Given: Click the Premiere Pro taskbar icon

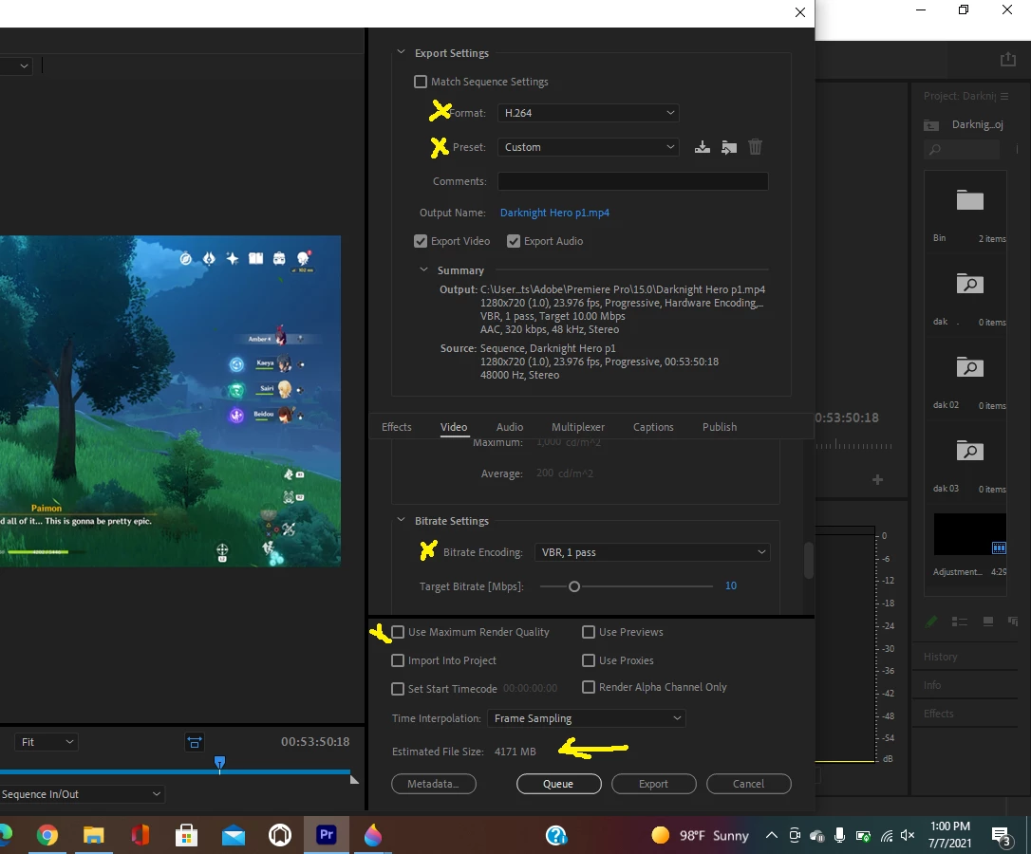Looking at the screenshot, I should coord(327,835).
